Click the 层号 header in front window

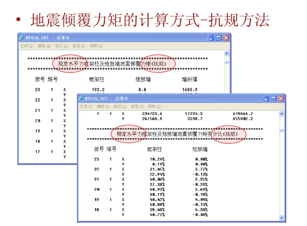coord(99,149)
